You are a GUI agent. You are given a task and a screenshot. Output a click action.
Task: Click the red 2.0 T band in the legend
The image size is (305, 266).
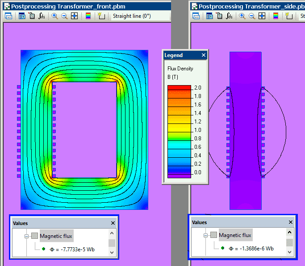[x=179, y=87]
